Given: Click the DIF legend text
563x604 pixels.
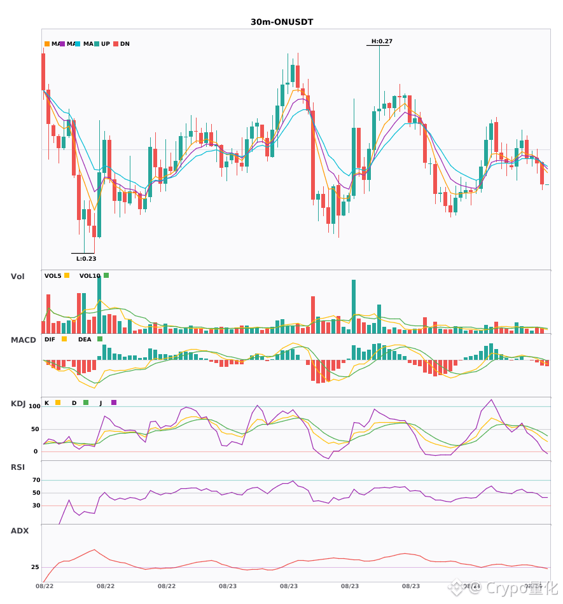Looking at the screenshot, I should pos(50,340).
